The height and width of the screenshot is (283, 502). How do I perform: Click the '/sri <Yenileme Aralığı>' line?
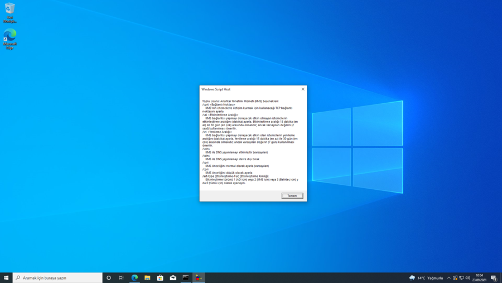217,132
